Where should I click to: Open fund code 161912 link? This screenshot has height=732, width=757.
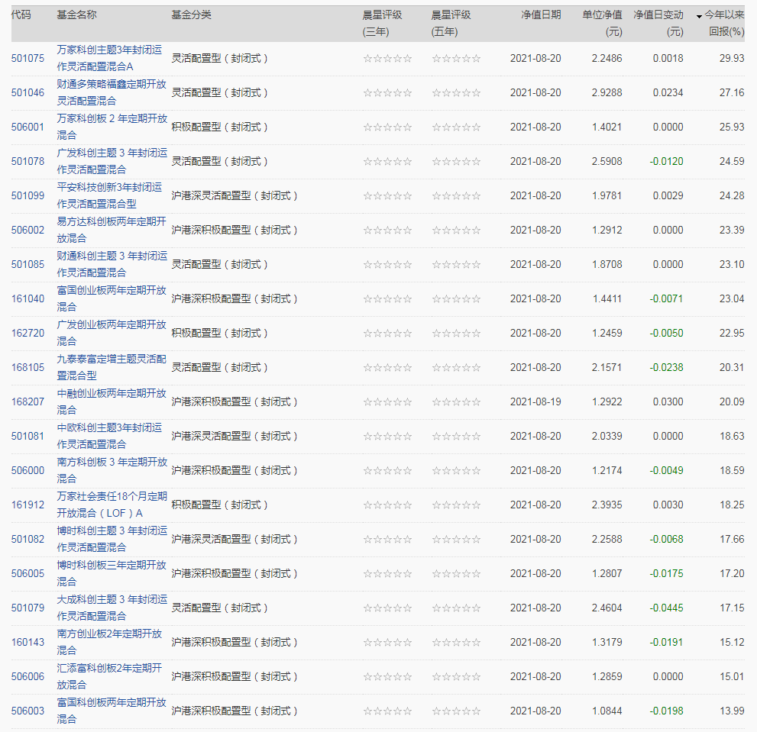point(27,505)
